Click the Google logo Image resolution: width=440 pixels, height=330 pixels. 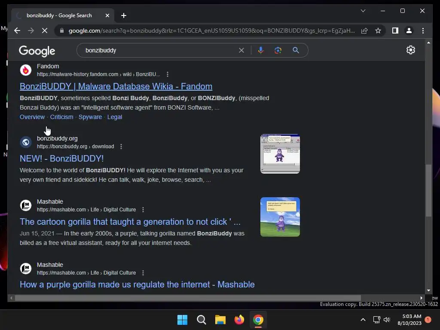pyautogui.click(x=37, y=51)
